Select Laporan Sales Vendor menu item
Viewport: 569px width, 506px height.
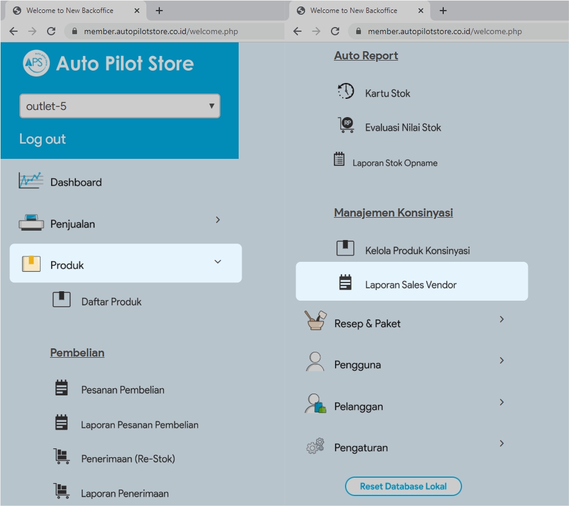[411, 285]
